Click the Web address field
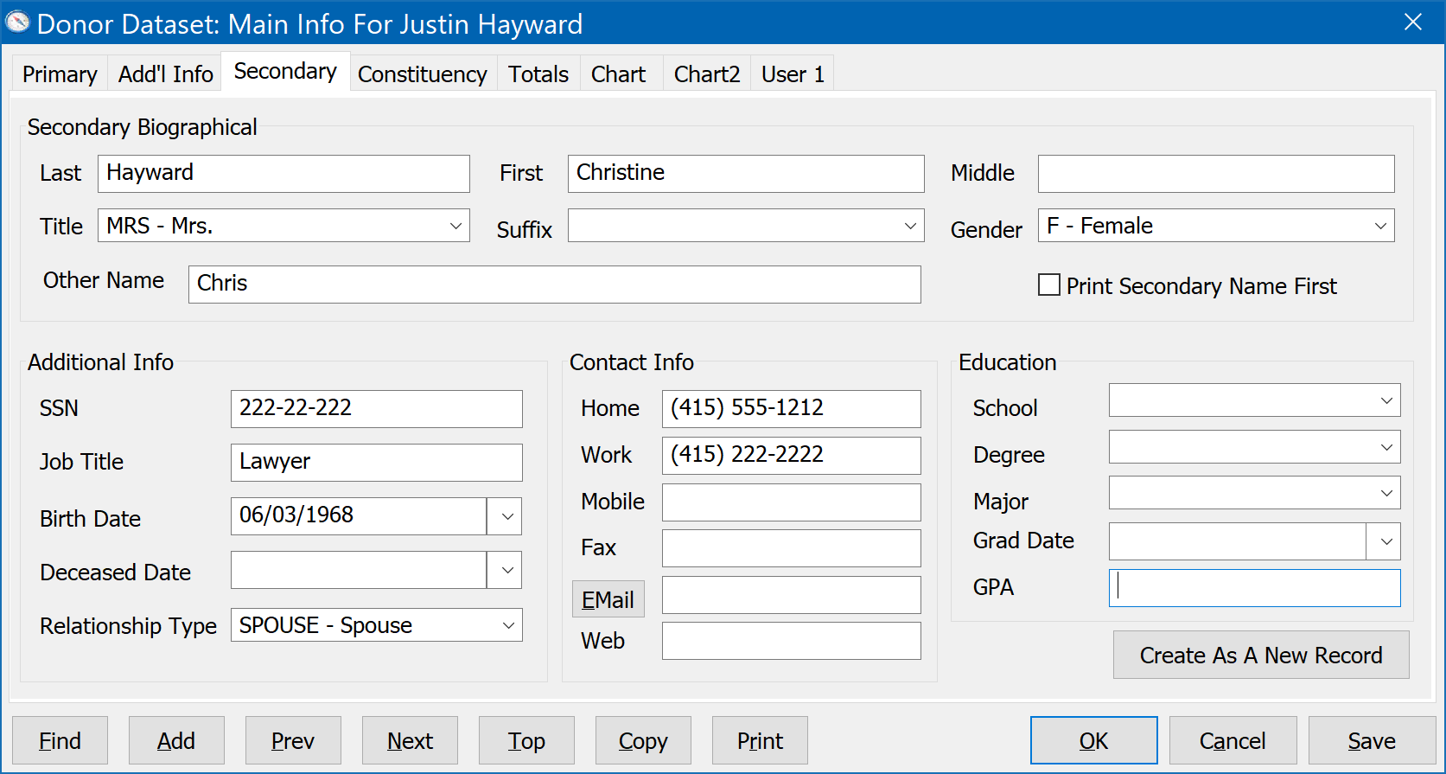The width and height of the screenshot is (1446, 774). [792, 641]
